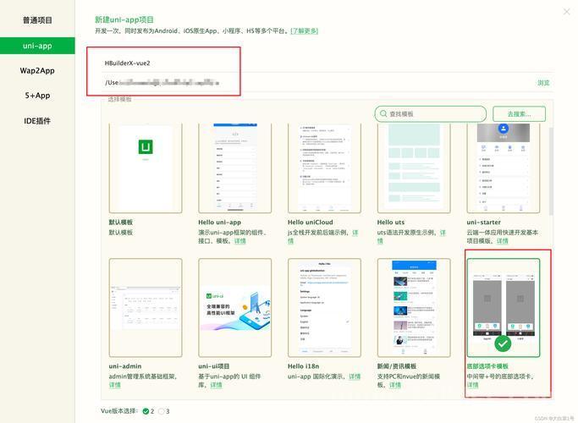Screen dimensions: 578x423
Task: Browse for project location with 浏览
Action: tap(543, 83)
